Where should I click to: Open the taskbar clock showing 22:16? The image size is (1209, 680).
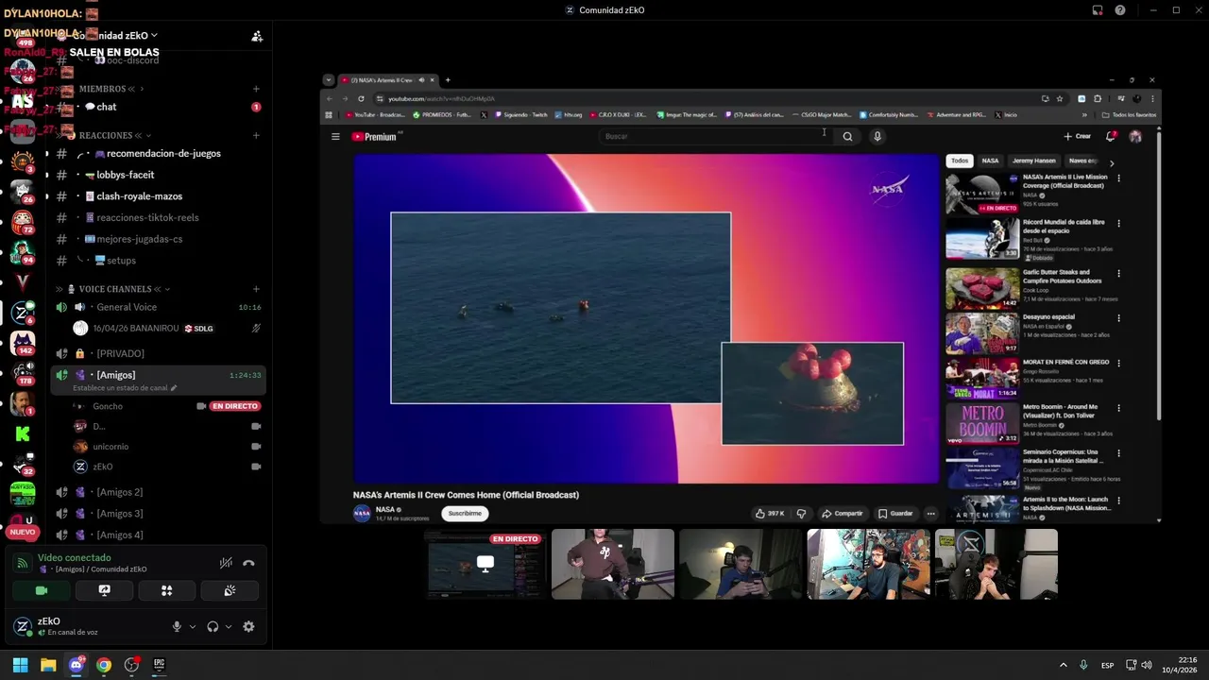tap(1181, 665)
